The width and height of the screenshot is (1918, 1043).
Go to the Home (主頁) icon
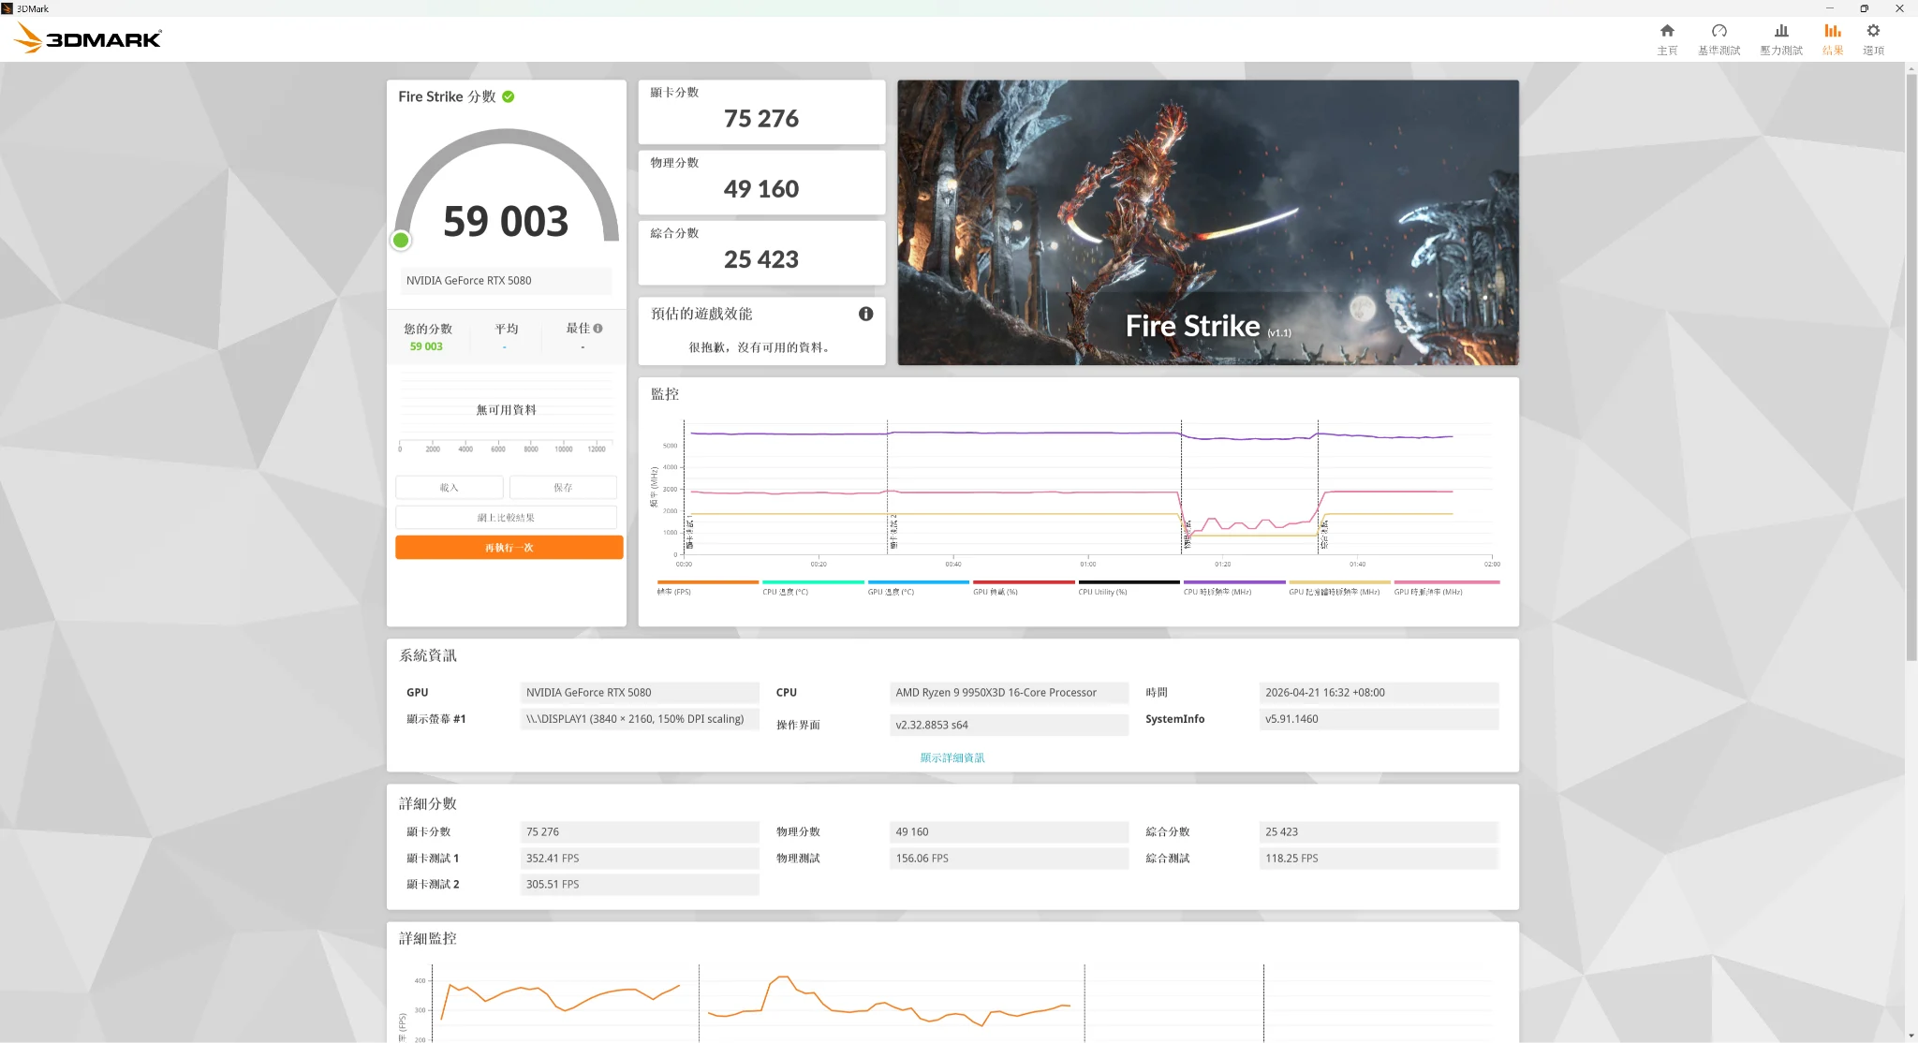point(1667,38)
